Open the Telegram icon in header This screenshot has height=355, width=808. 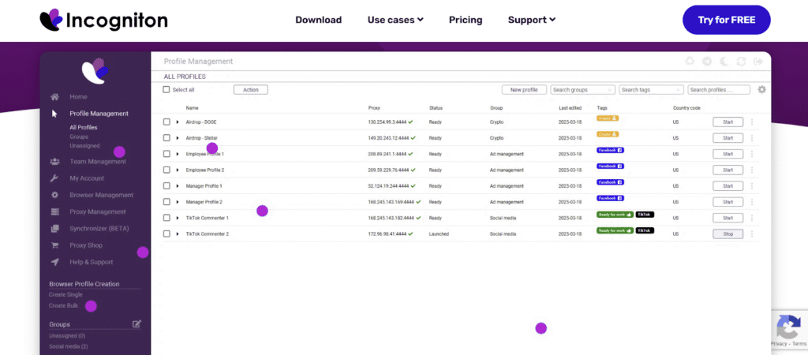point(707,62)
